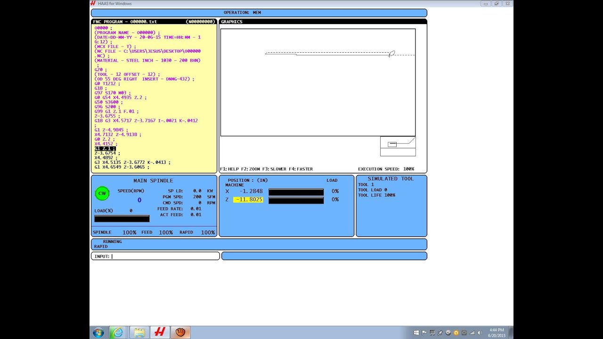603x339 pixels.
Task: Click the MAIN SPINDLE panel title
Action: click(153, 181)
